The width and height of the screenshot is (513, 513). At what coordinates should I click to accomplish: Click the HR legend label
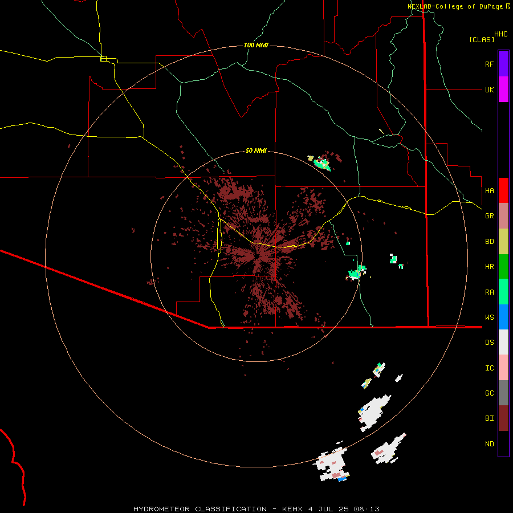(489, 267)
